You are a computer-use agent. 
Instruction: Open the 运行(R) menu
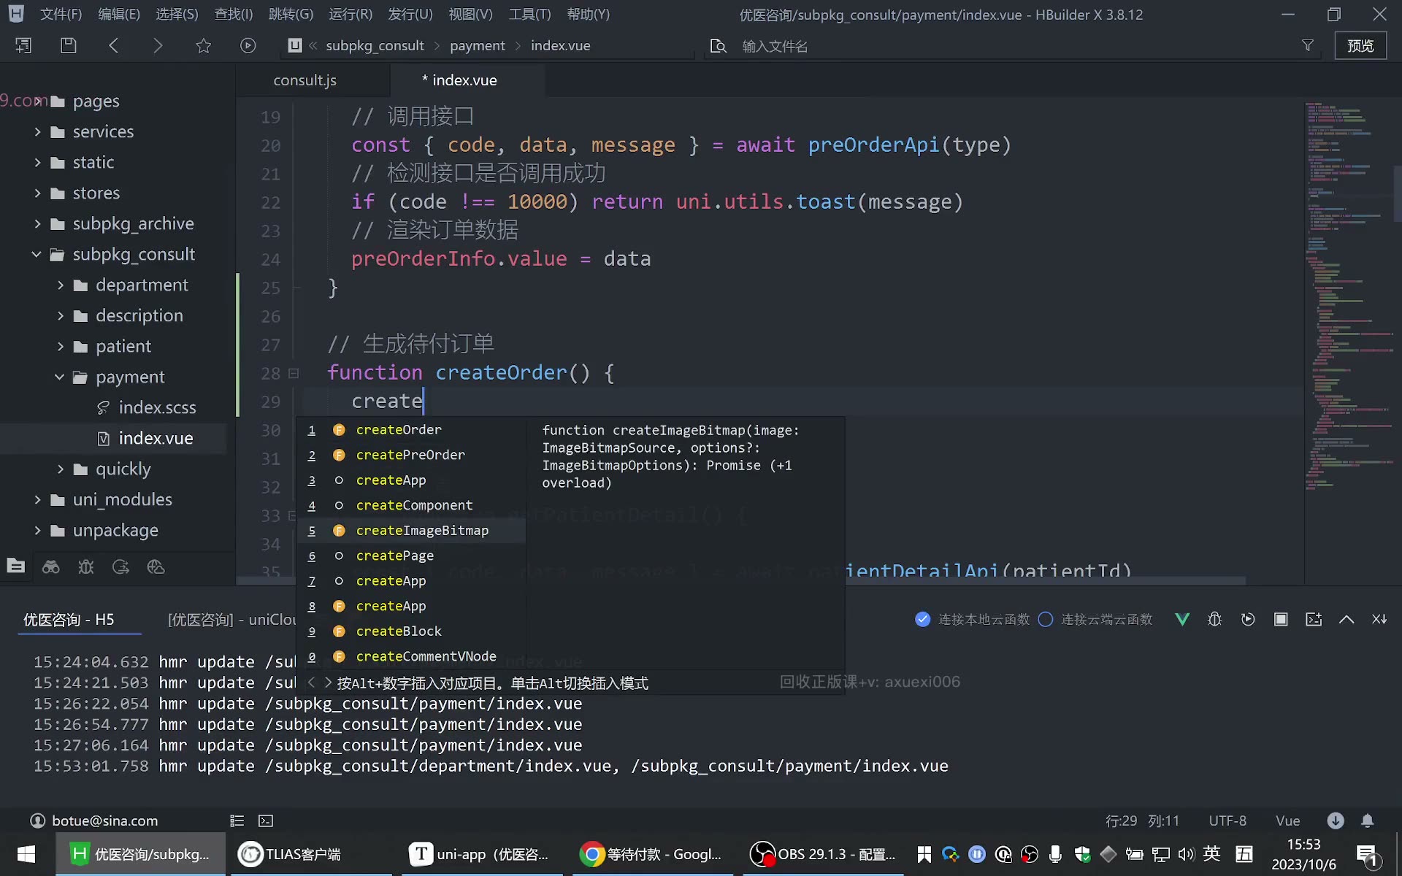(x=350, y=14)
